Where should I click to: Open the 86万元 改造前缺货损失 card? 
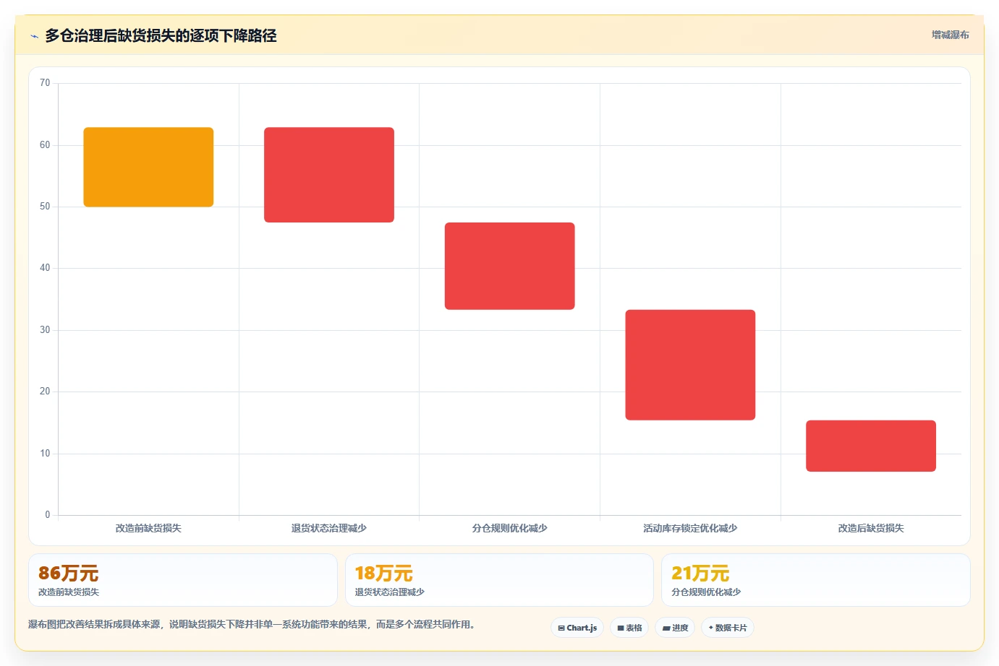click(183, 580)
